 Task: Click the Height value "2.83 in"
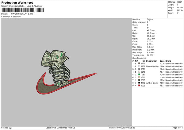click(x=179, y=7)
